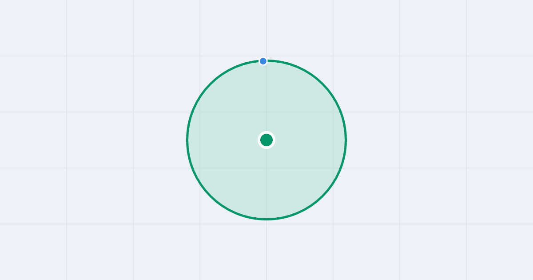
Task: Click the blue handle on the circle's edge
Action: [263, 61]
